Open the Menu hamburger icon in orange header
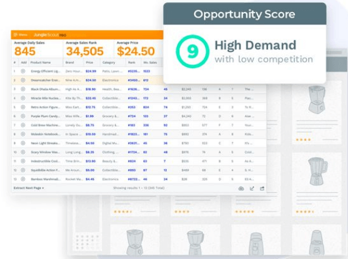348x259 pixels. pos(16,35)
